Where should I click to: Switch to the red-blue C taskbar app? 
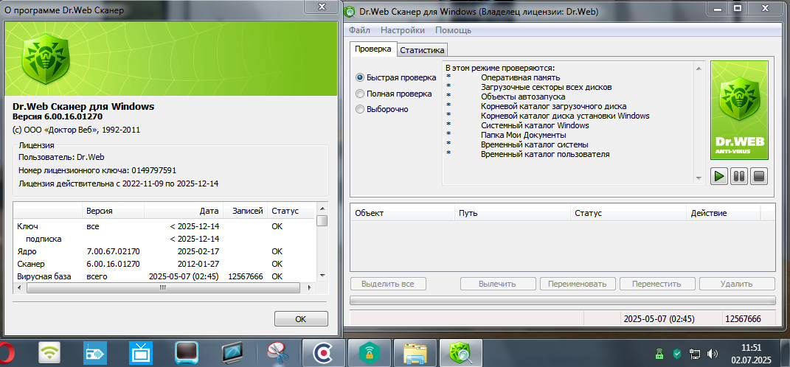point(324,353)
